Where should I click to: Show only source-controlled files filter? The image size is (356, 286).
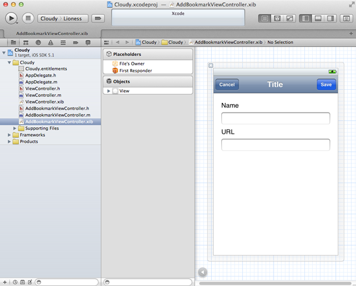click(x=23, y=282)
